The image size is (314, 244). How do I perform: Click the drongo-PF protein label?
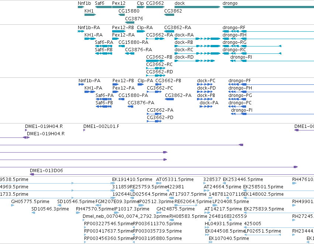(x=240, y=81)
